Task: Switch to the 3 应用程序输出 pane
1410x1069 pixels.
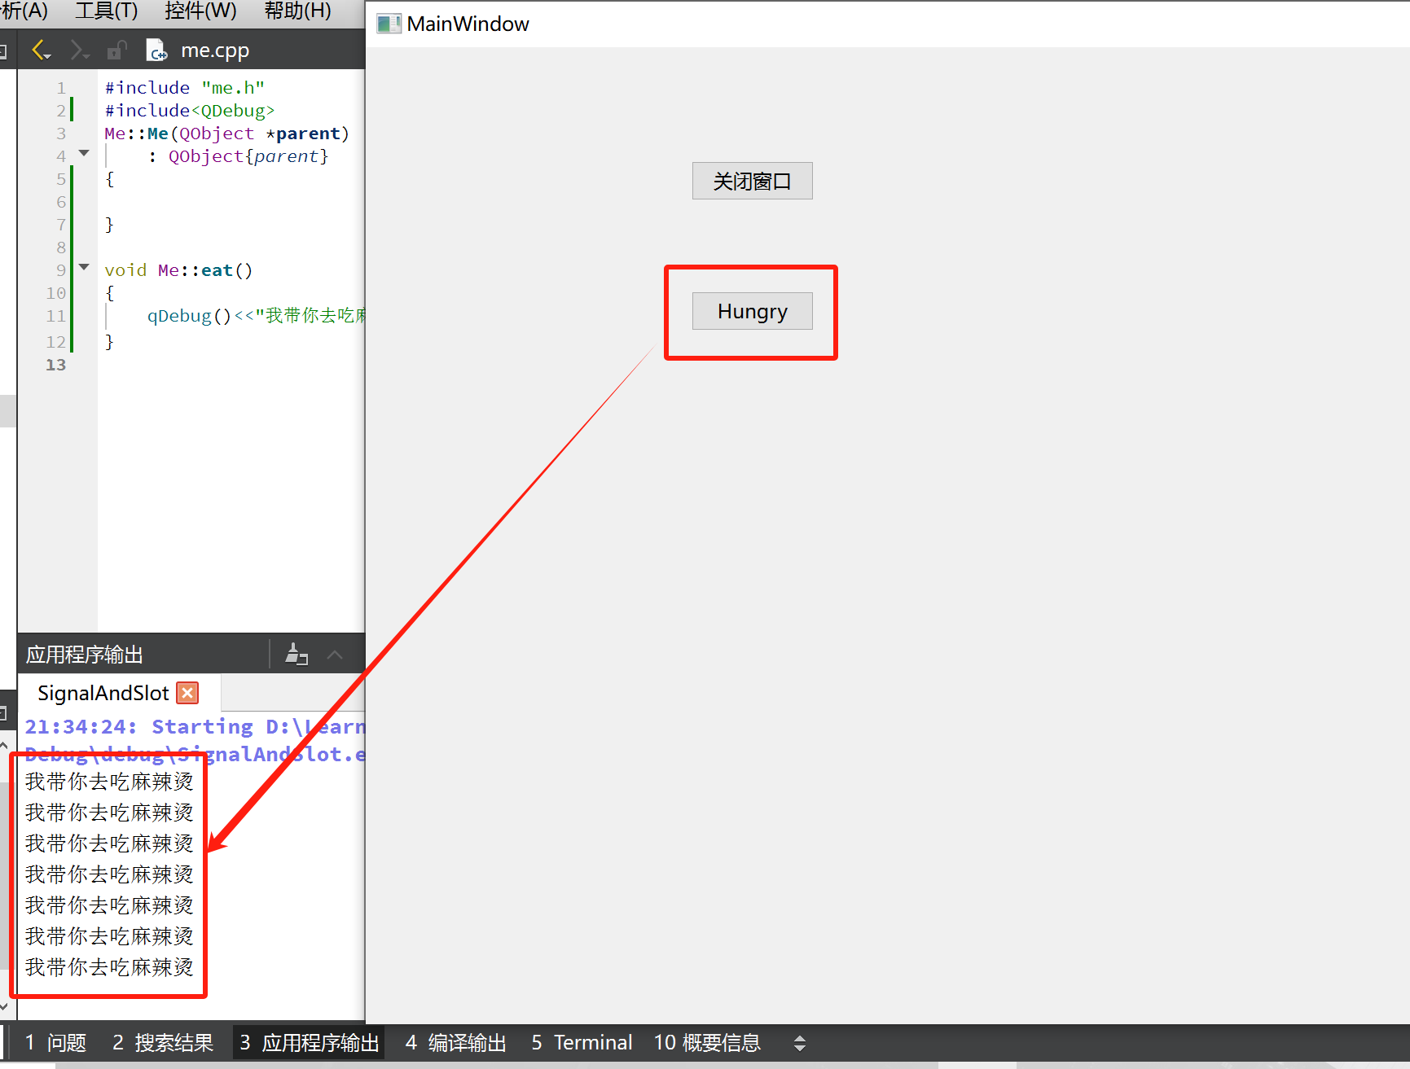Action: 309,1043
